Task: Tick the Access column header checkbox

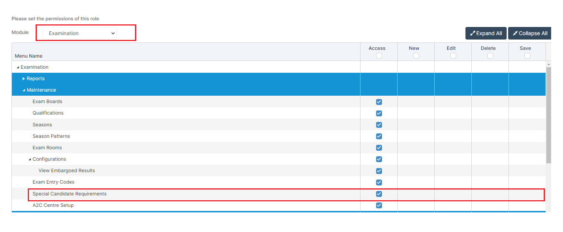Action: pos(379,56)
